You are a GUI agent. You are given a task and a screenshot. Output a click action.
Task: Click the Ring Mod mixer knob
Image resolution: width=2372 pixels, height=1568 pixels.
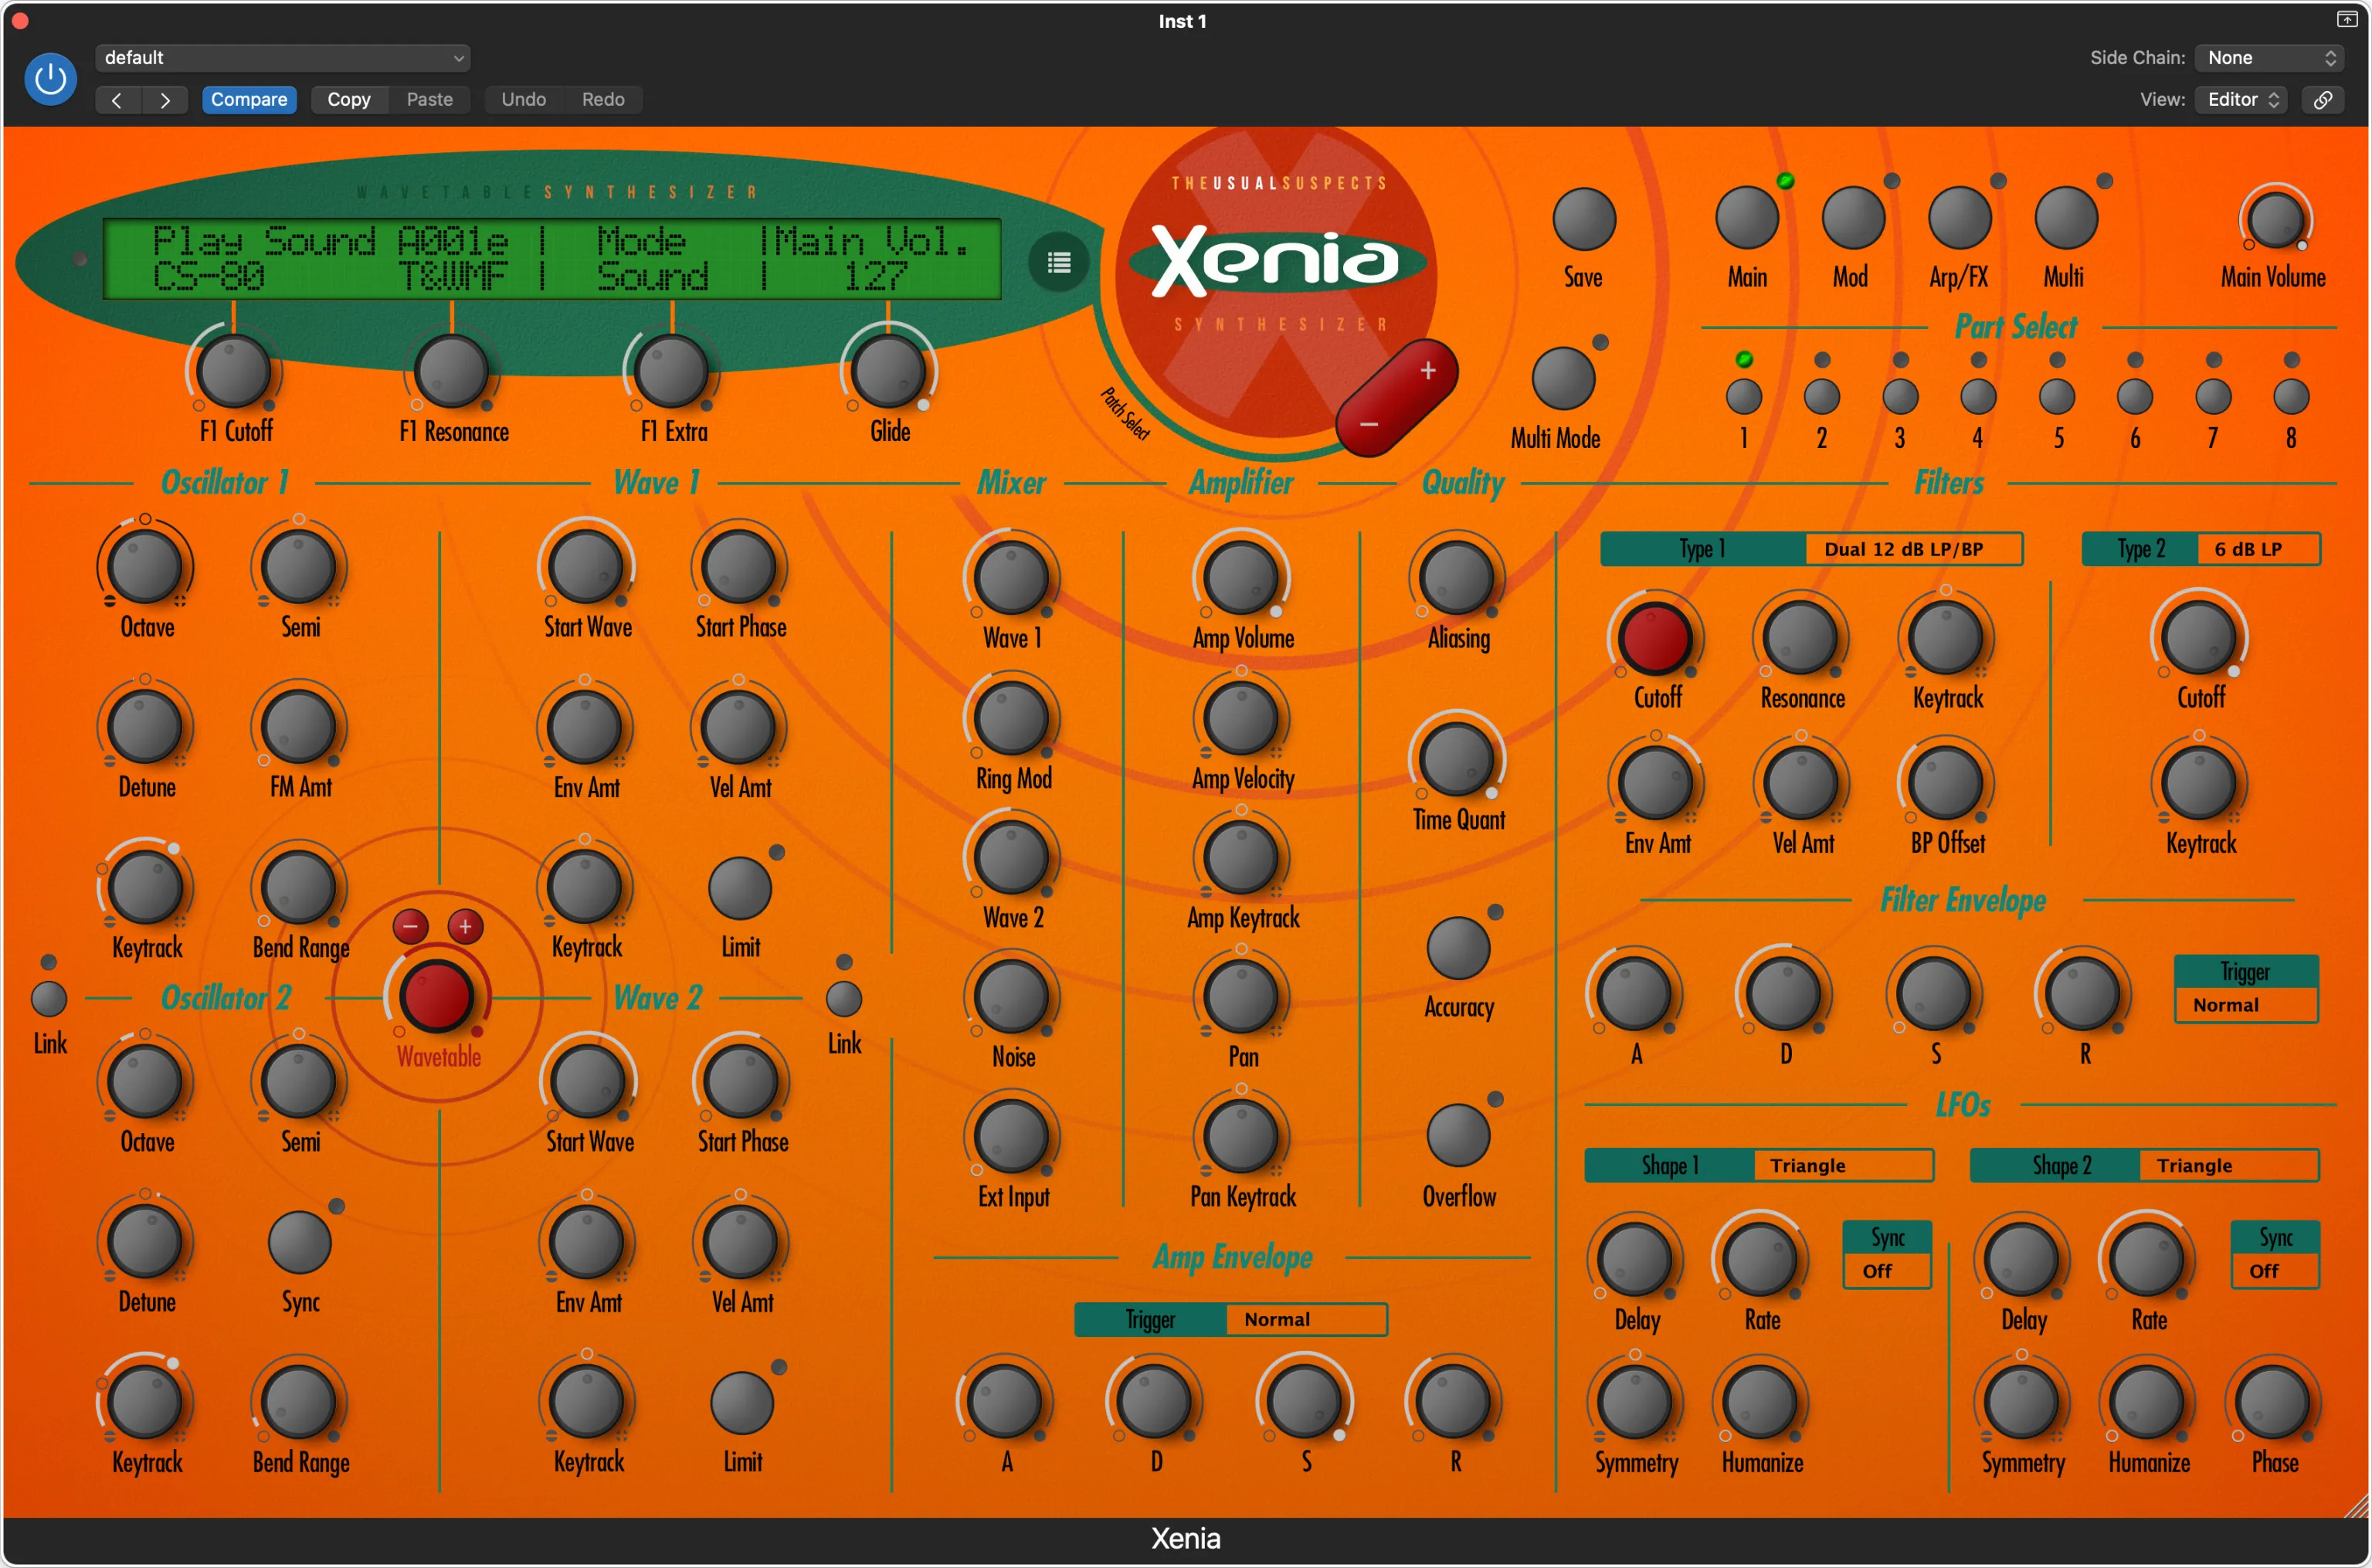pos(1011,718)
